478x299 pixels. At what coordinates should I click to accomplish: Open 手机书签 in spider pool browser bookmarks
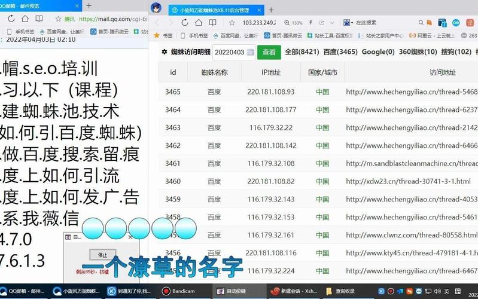tap(194, 36)
